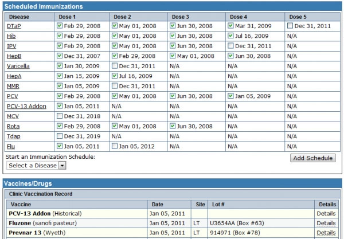Uncheck PCV Dose 4 Jan 05, 2009
This screenshot has width=344, height=239.
coord(230,96)
